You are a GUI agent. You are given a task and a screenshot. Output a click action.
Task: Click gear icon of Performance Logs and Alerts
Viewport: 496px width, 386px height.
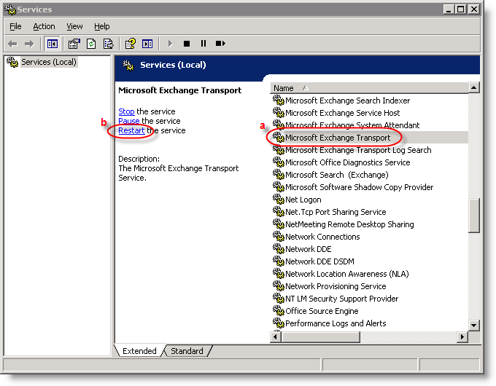[279, 323]
